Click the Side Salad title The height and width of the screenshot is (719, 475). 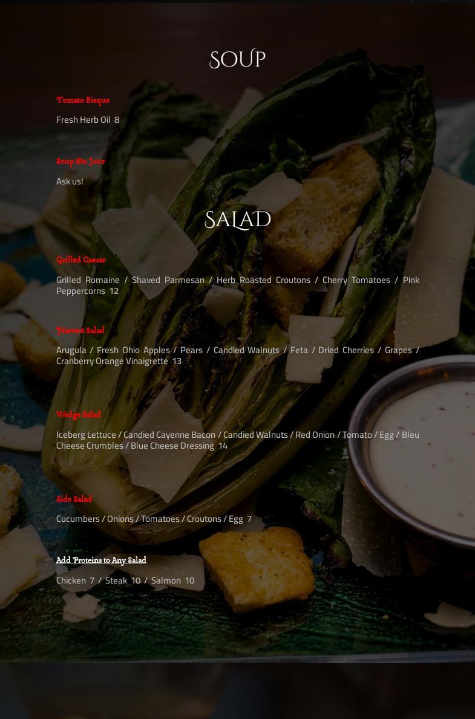74,499
